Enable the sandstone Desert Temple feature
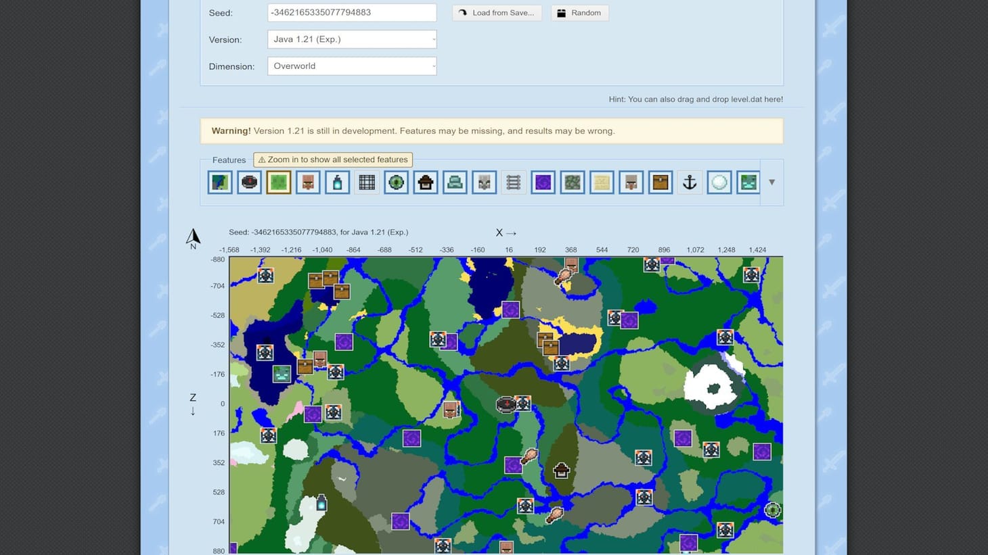Screen dimensions: 988x555 [x=601, y=182]
